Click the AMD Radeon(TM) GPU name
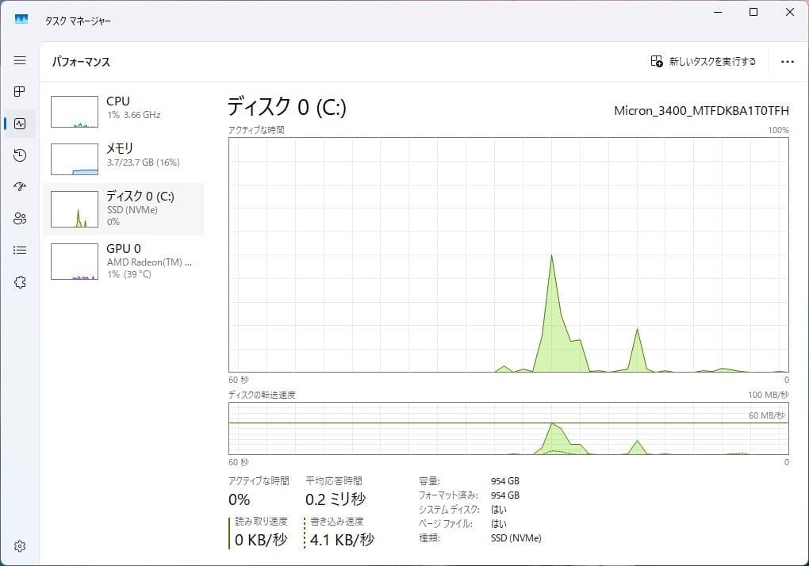 (x=149, y=262)
